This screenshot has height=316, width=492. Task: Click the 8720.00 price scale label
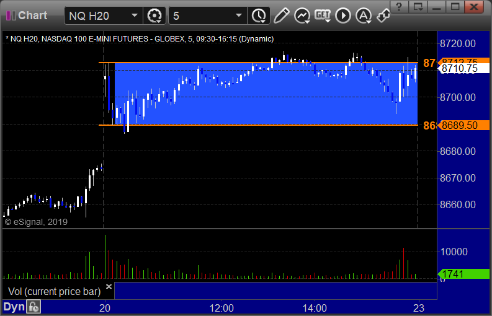[x=458, y=43]
